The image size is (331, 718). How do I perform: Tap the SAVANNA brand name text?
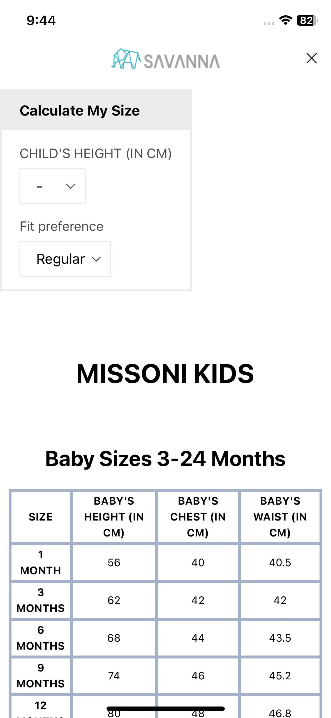click(182, 61)
